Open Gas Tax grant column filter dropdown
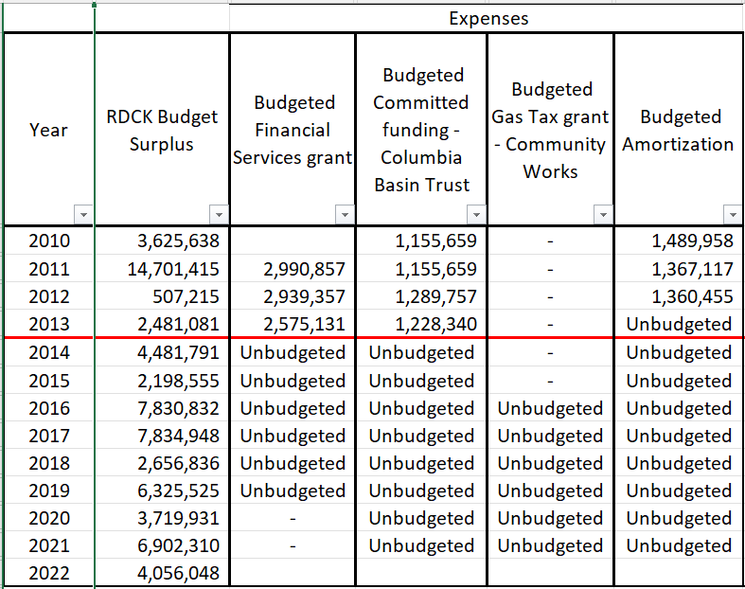Image resolution: width=745 pixels, height=589 pixels. tap(603, 215)
